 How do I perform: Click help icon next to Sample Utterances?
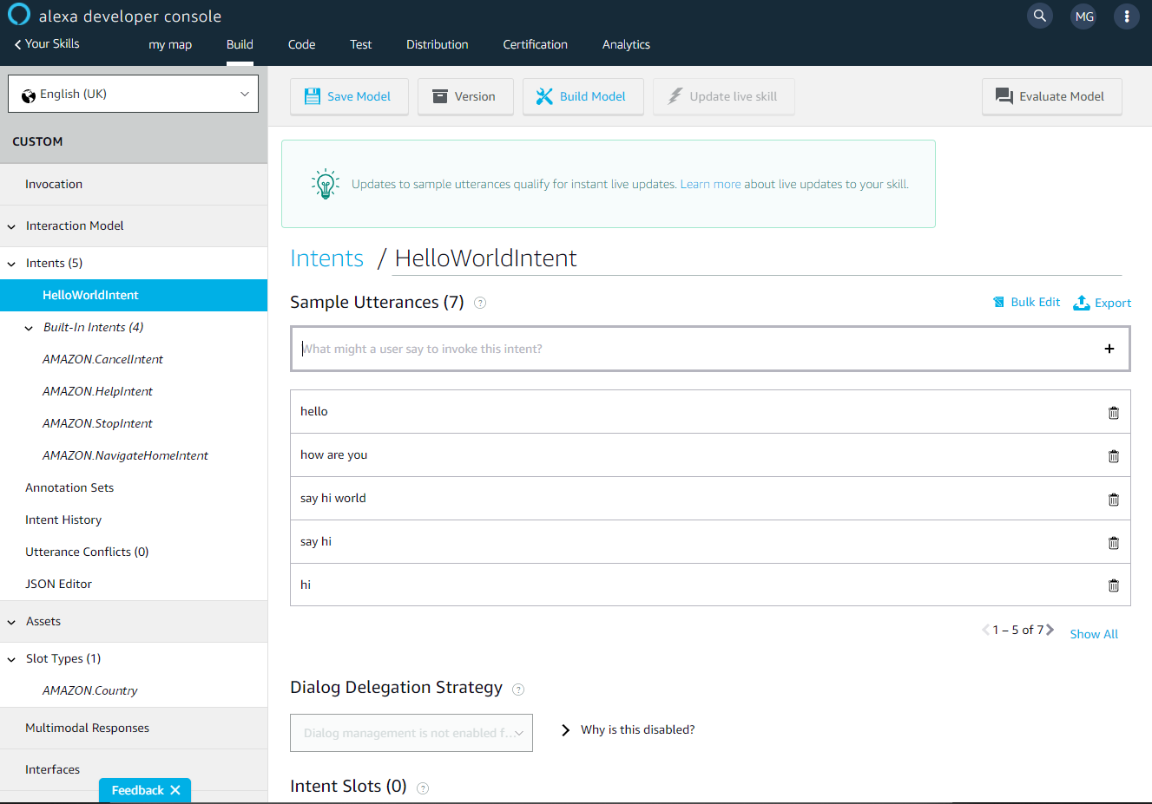(480, 303)
